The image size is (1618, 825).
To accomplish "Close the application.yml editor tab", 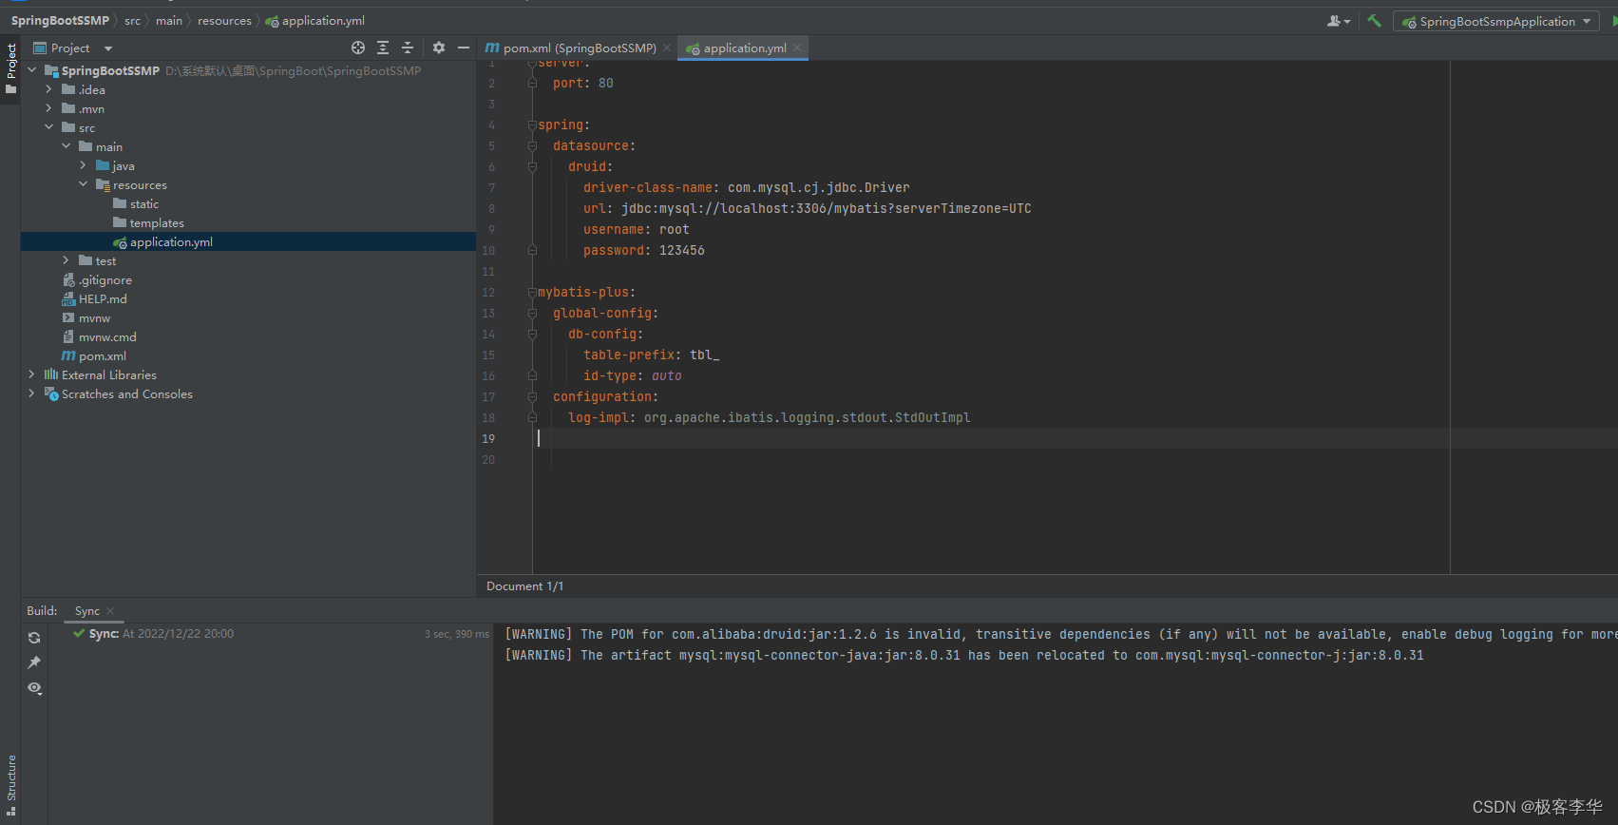I will [797, 48].
